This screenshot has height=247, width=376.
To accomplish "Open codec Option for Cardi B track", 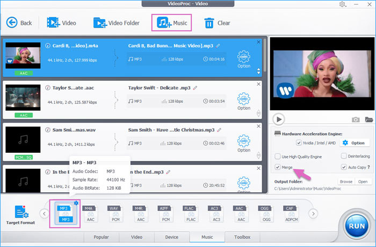I will coord(244,59).
